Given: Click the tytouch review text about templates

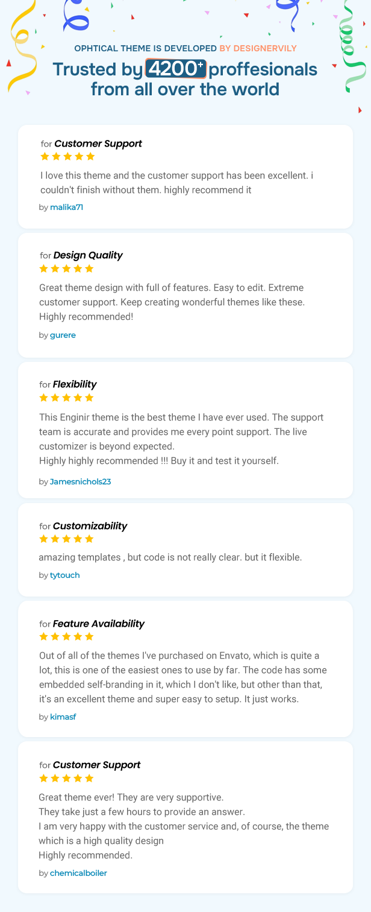Looking at the screenshot, I should [x=170, y=557].
